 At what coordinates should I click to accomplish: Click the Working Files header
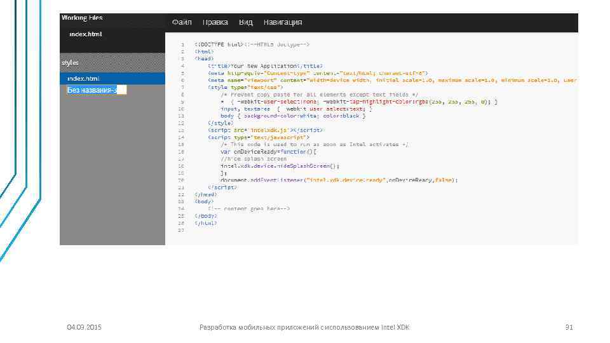click(82, 18)
